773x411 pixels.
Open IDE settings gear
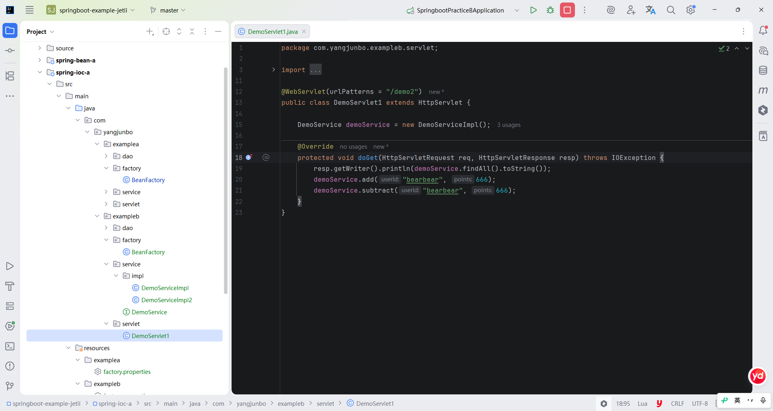pyautogui.click(x=691, y=10)
